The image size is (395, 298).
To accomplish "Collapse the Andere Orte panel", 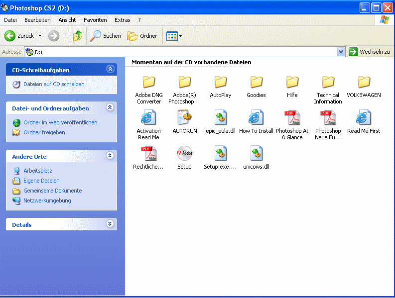I will point(110,156).
